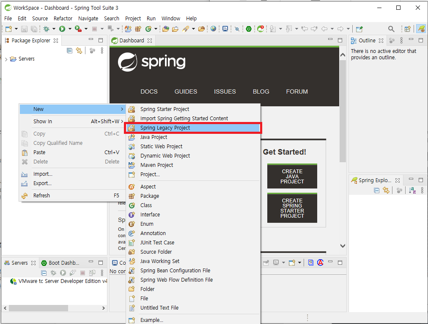Screen dimensions: 428x324
Task: Select Spring Legacy Project from submenu
Action: tap(193, 127)
